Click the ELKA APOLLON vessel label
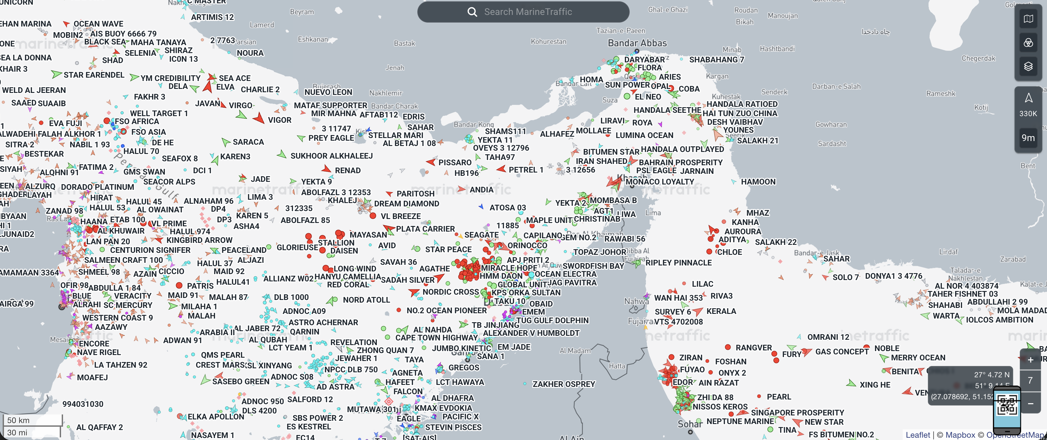Viewport: 1047px width, 440px height. (216, 416)
